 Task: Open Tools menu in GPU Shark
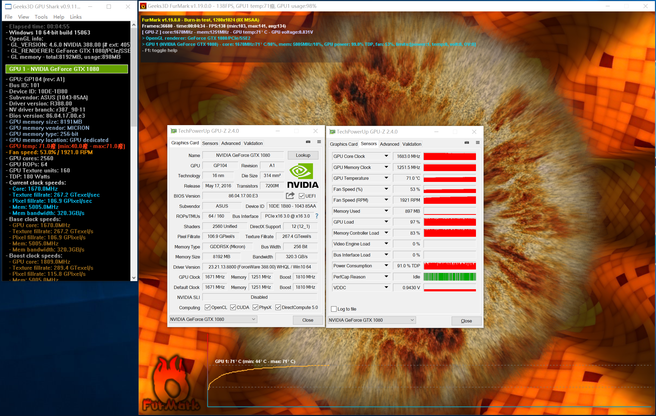41,17
